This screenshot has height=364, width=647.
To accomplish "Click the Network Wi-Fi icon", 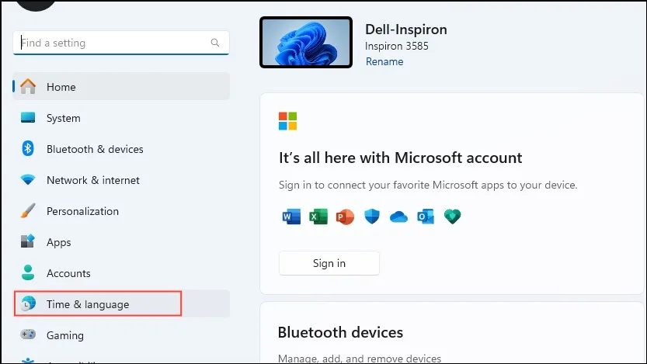I will click(x=28, y=180).
